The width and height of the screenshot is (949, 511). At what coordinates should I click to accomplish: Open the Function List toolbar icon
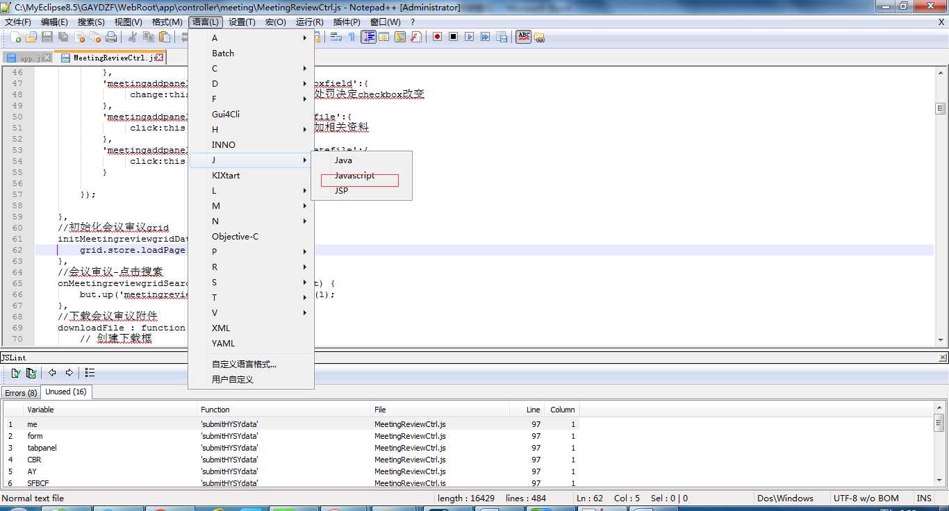(416, 37)
